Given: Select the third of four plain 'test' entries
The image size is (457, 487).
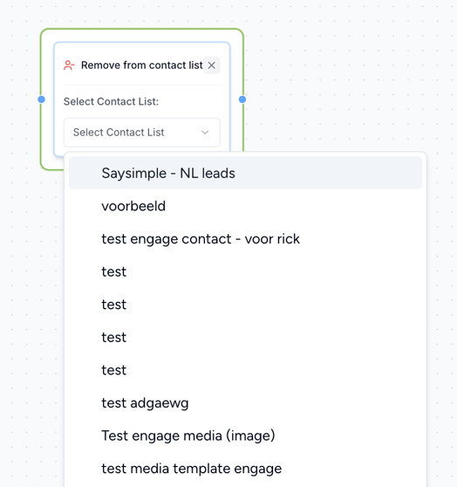Looking at the screenshot, I should (x=245, y=337).
